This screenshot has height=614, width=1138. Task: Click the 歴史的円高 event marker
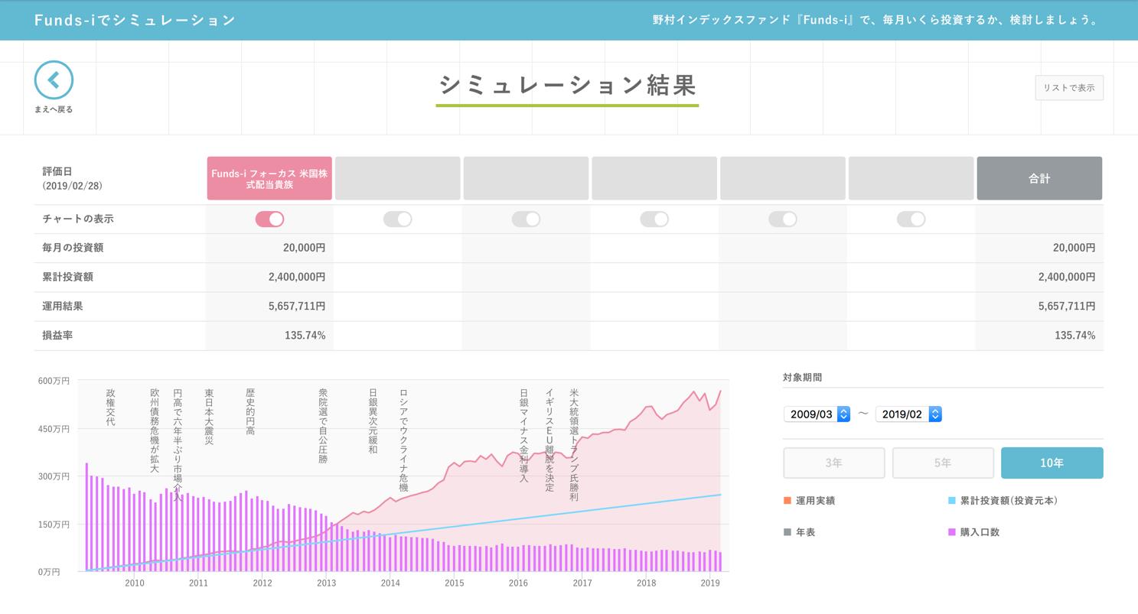[x=250, y=412]
